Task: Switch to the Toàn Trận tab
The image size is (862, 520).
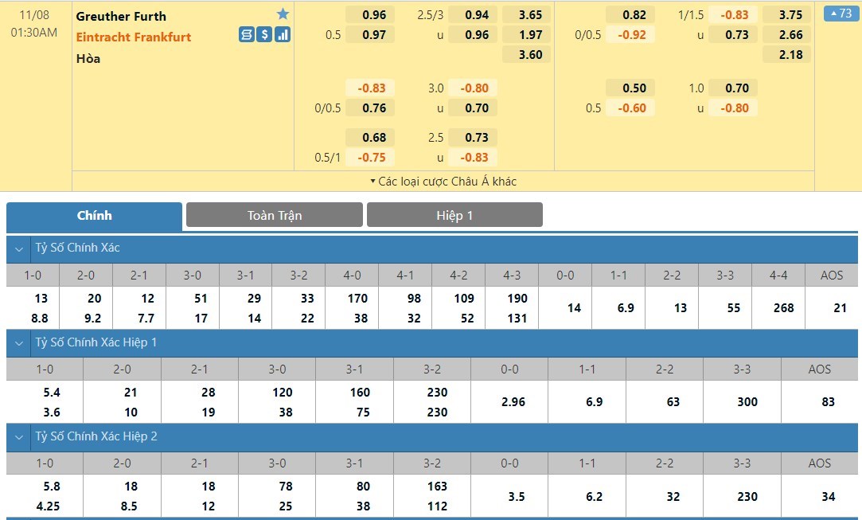Action: tap(274, 215)
